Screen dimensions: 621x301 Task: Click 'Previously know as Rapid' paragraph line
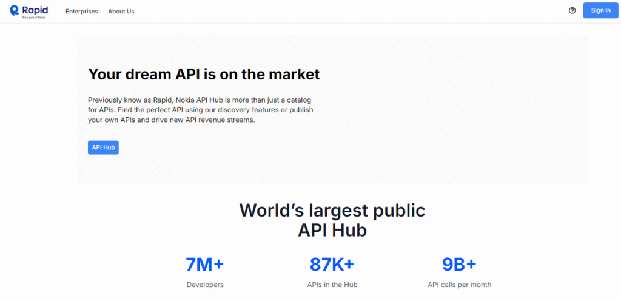[200, 99]
